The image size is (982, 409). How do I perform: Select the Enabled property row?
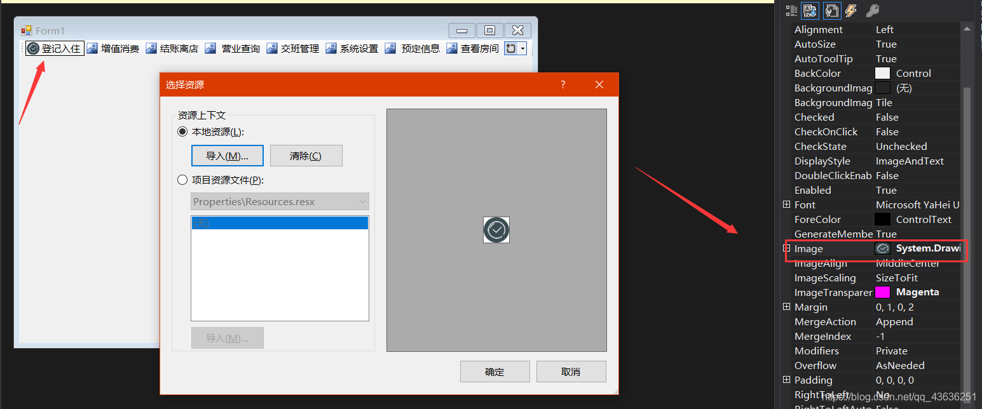(x=876, y=190)
